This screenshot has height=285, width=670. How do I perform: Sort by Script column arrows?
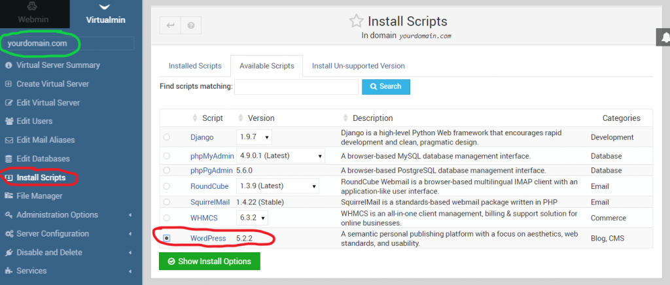click(x=195, y=118)
